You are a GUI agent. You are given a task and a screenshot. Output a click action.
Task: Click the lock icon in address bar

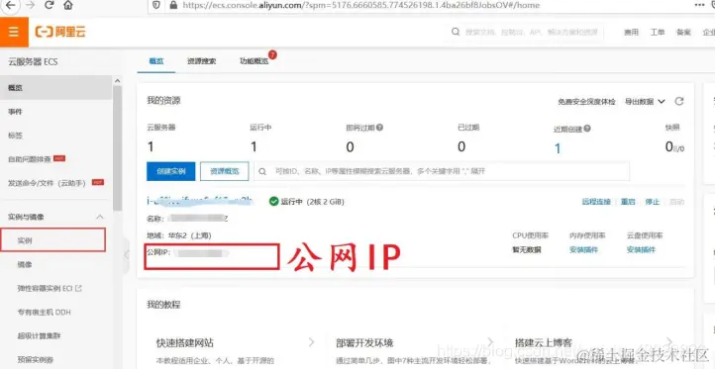click(x=172, y=6)
